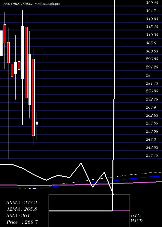The width and height of the screenshot is (162, 227).
Task: Click the 262.63 price axis label
Action: point(152,115)
